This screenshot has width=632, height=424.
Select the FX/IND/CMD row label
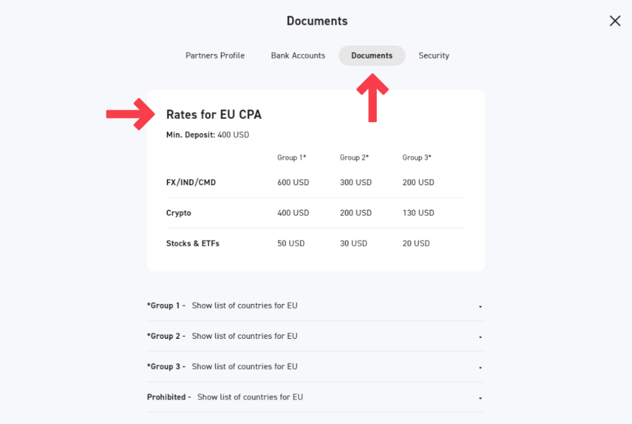(191, 182)
